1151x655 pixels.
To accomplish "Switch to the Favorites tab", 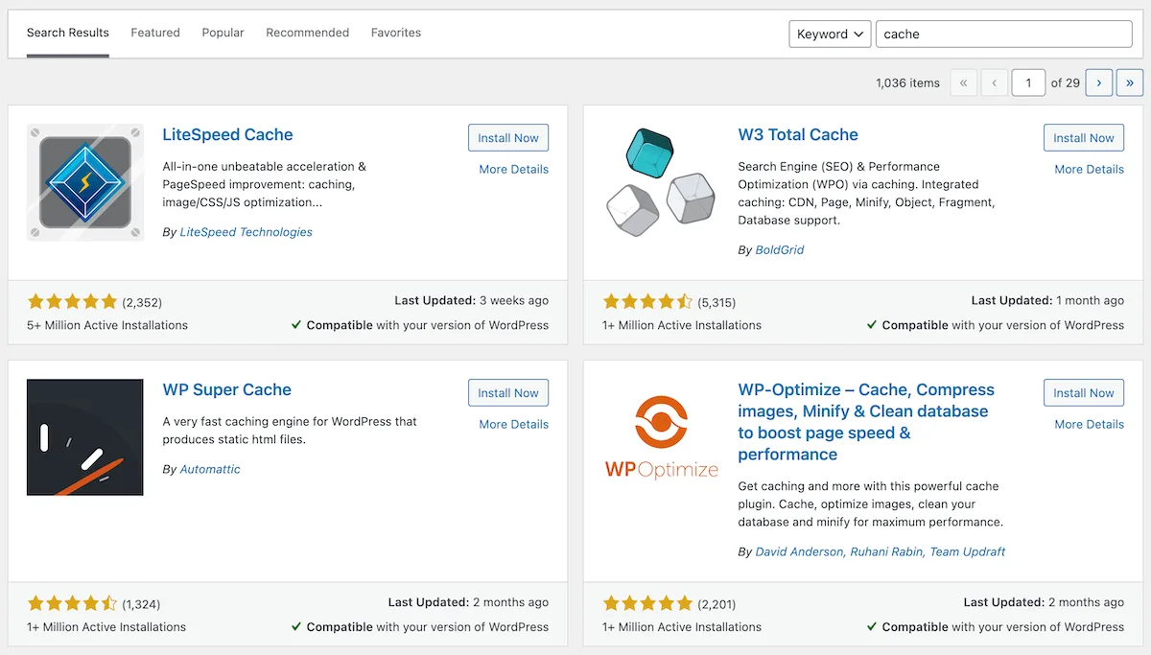I will pos(396,33).
